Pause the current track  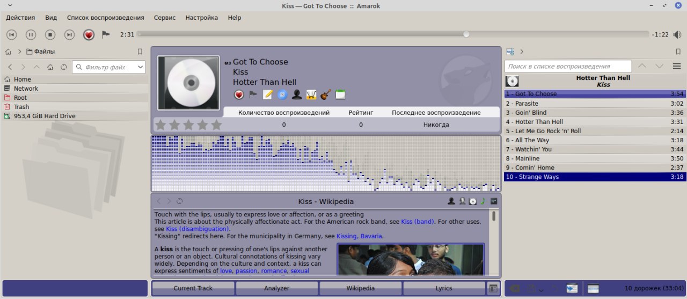[31, 34]
